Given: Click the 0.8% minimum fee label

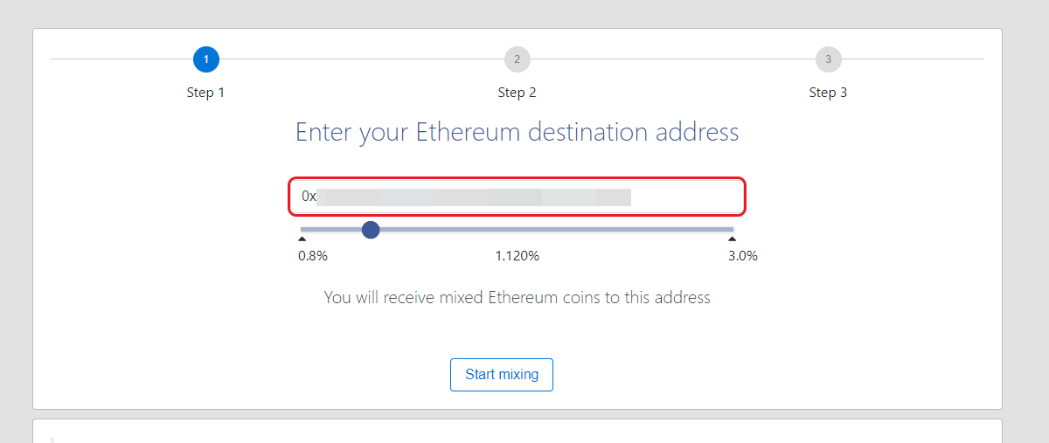Looking at the screenshot, I should (x=313, y=256).
